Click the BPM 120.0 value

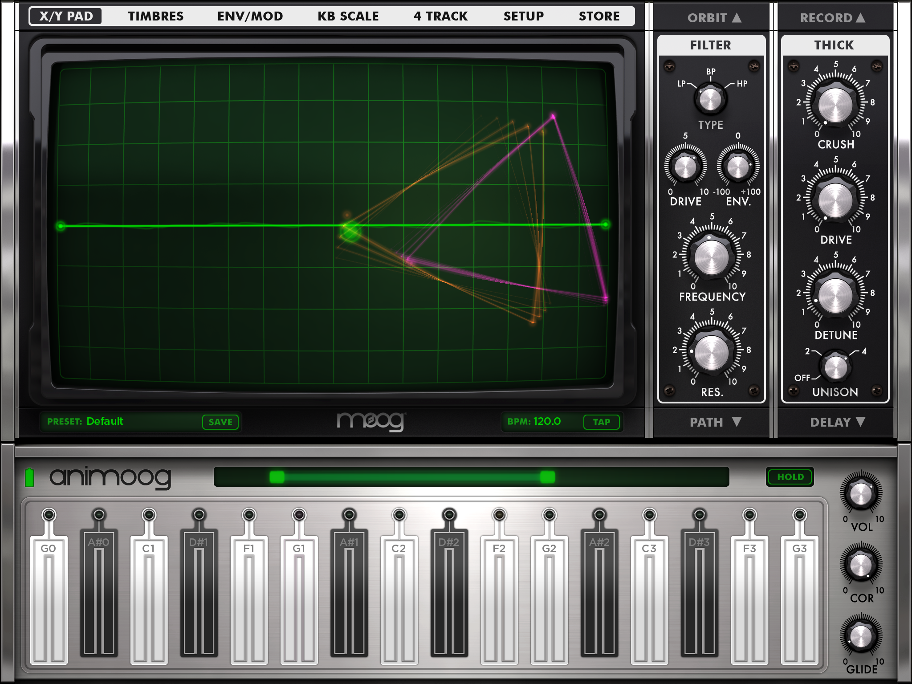(x=547, y=421)
